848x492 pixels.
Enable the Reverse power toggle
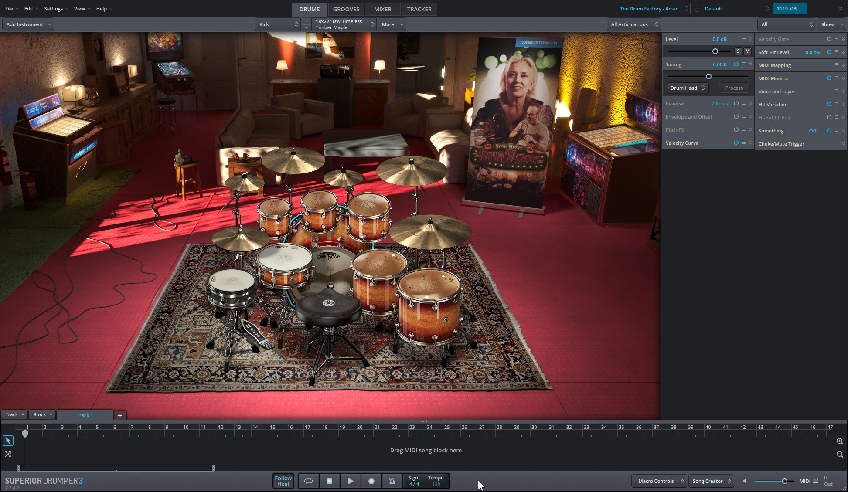(x=736, y=103)
